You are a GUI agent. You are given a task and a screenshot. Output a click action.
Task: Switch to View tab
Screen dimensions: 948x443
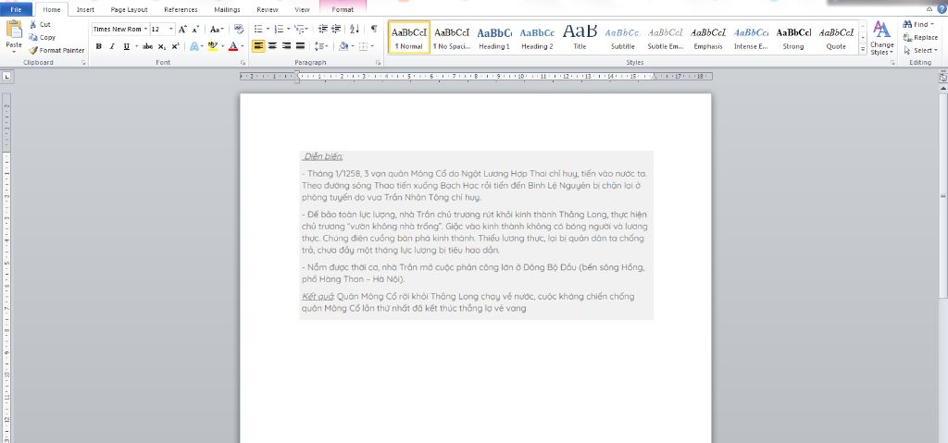302,9
